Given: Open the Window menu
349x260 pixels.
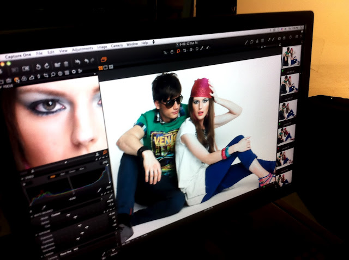Looking at the screenshot, I should (132, 44).
